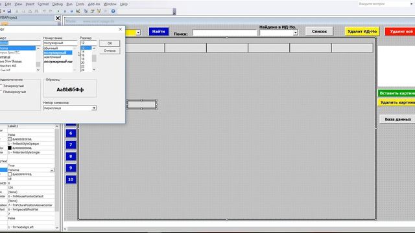Click the yellow Удалит ИД-Но button
The width and height of the screenshot is (415, 233).
pos(362,32)
